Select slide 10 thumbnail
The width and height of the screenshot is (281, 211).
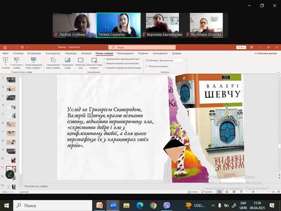pos(11,160)
